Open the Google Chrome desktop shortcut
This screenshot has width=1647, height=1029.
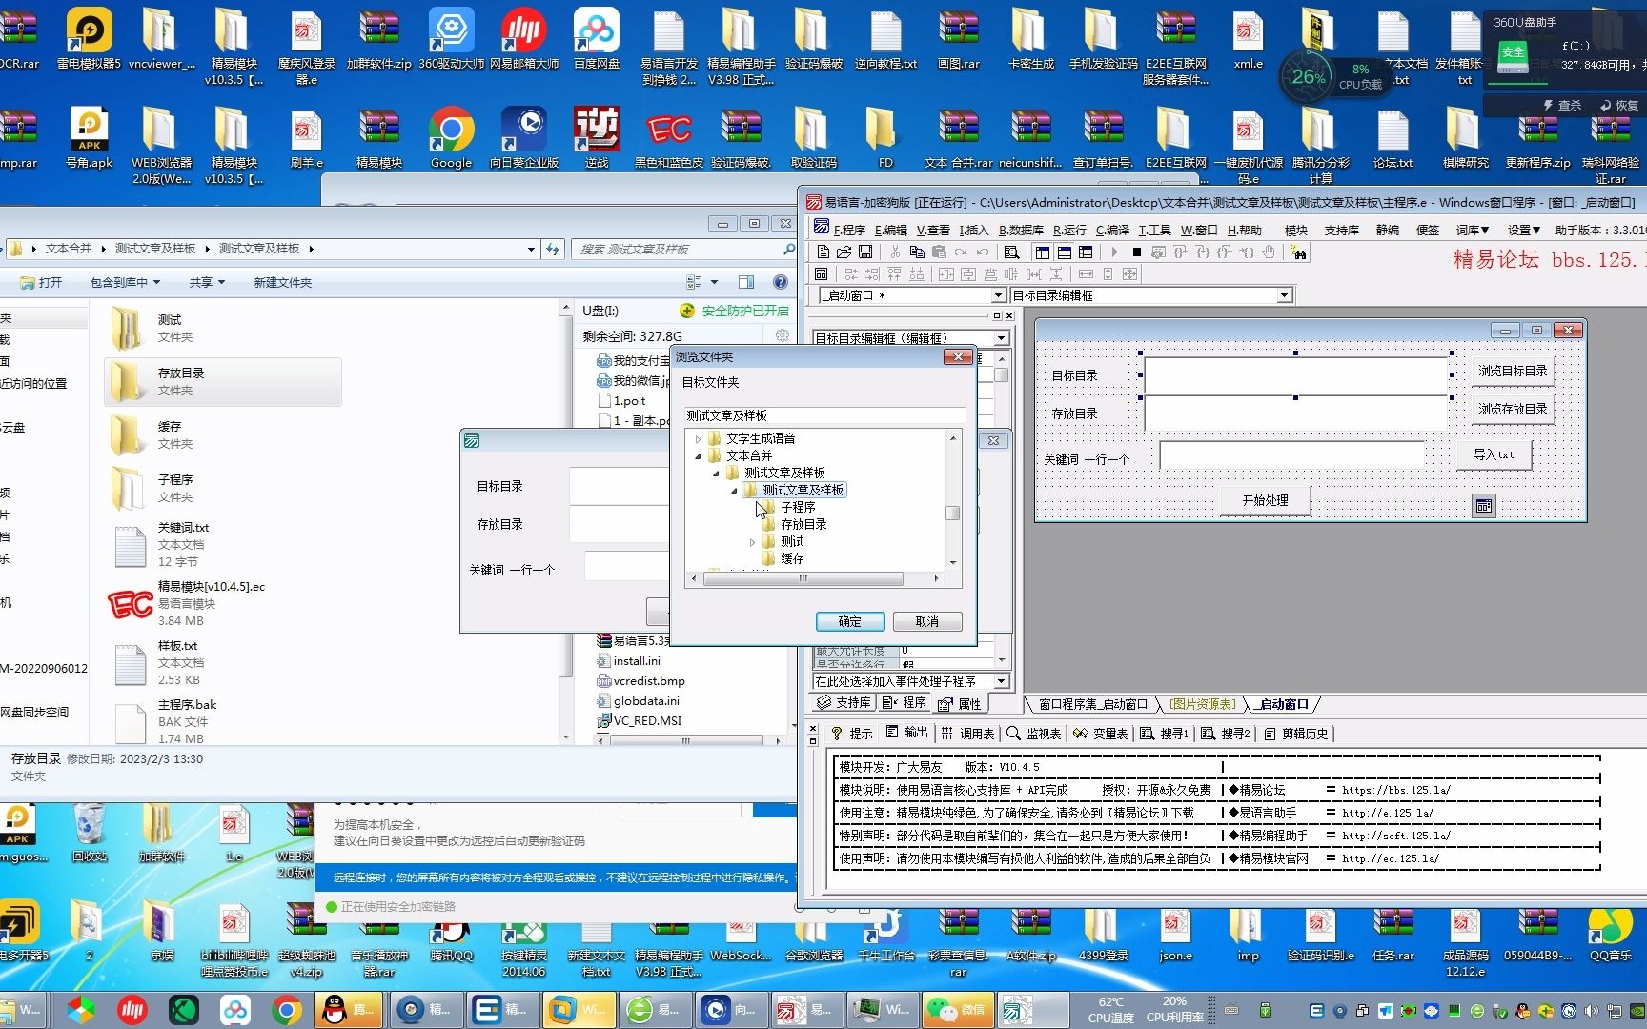[x=451, y=137]
